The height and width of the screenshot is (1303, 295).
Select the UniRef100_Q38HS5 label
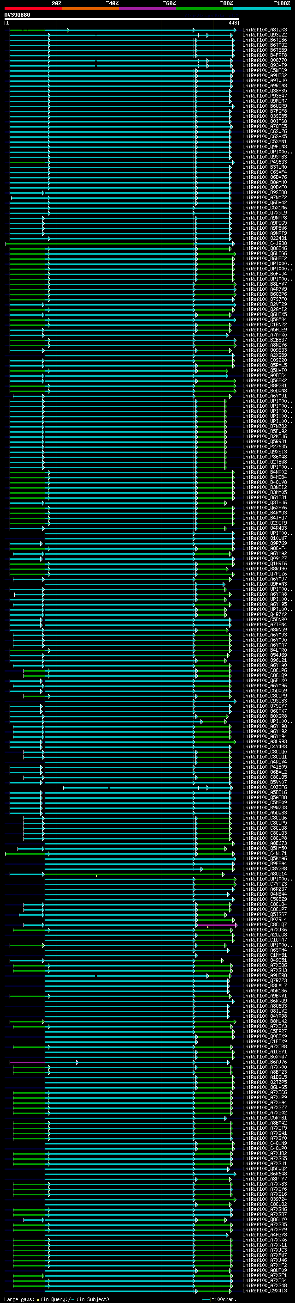coord(265,91)
